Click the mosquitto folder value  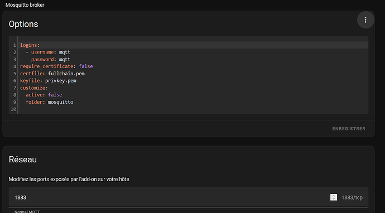(60, 102)
